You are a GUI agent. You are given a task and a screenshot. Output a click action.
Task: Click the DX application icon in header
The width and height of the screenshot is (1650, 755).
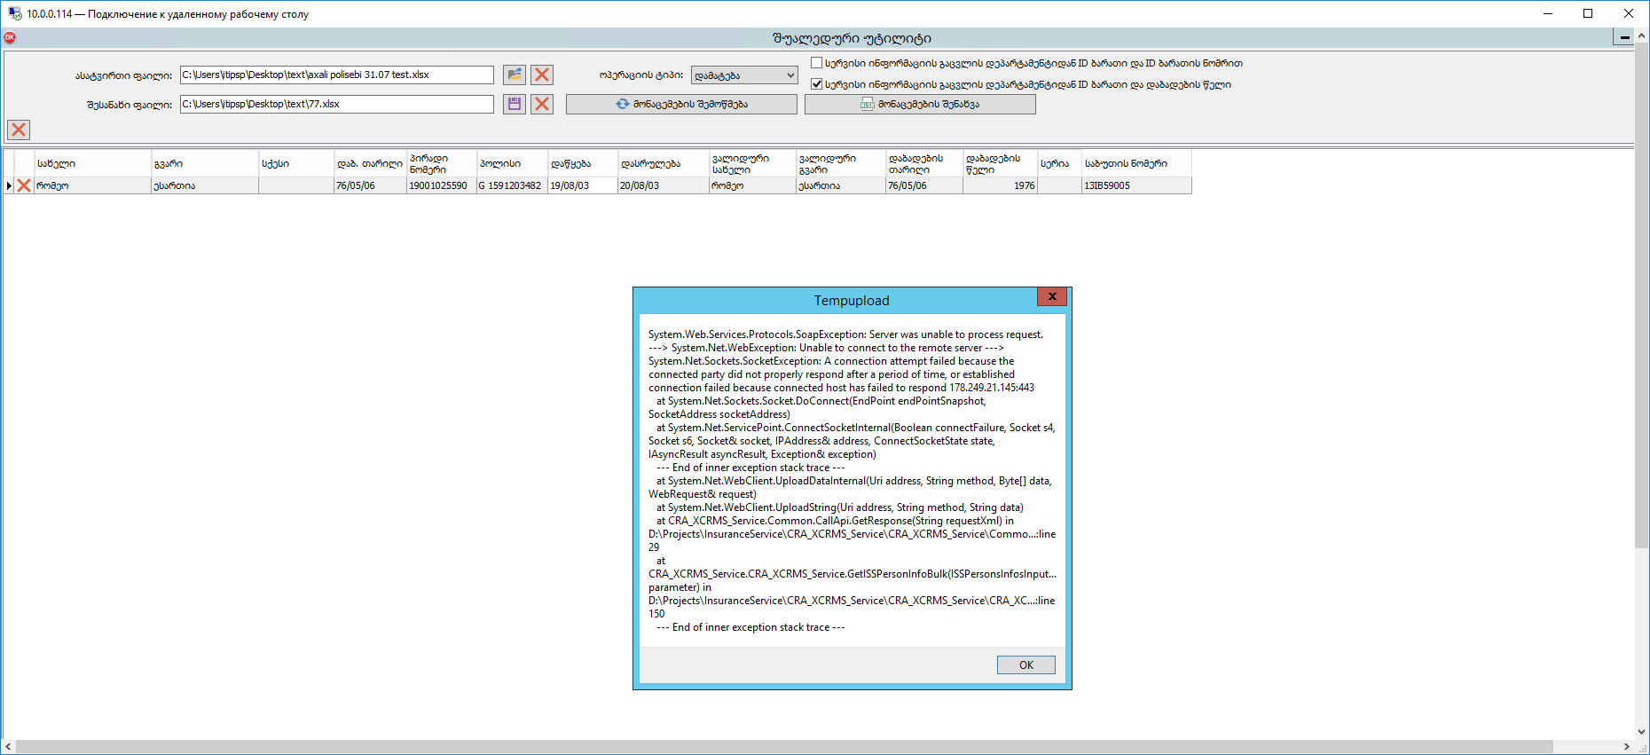click(x=10, y=38)
